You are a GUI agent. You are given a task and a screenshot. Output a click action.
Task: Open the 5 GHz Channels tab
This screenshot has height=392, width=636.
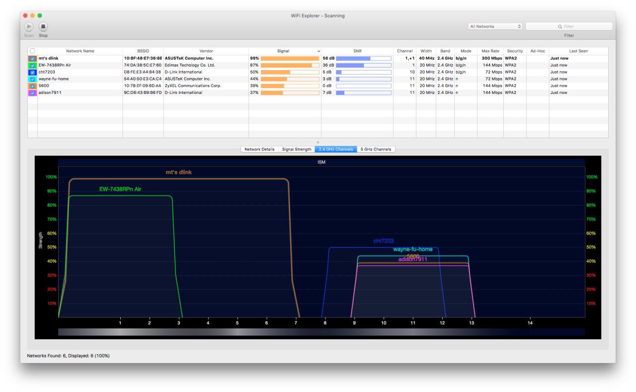click(x=376, y=149)
